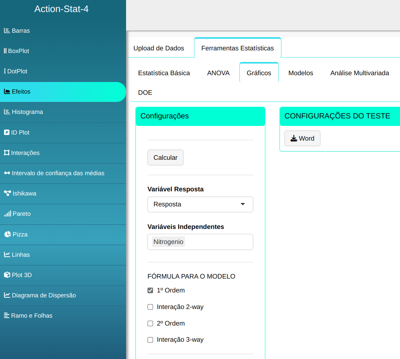Check the Interação 3-way option
The width and height of the screenshot is (400, 359).
click(x=150, y=340)
